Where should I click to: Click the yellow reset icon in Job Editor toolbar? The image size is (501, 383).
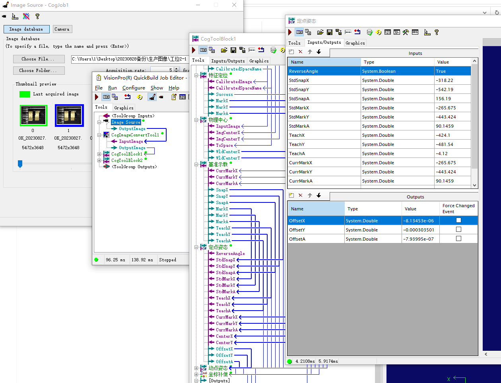coord(140,97)
